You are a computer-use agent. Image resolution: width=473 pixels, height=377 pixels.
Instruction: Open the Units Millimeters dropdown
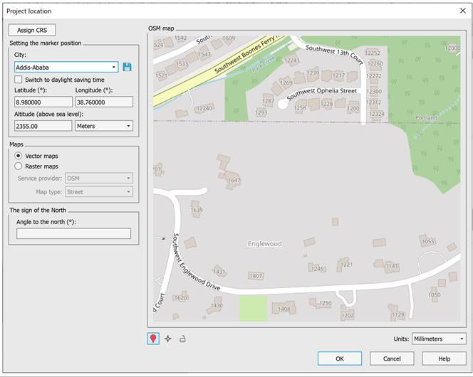click(439, 339)
